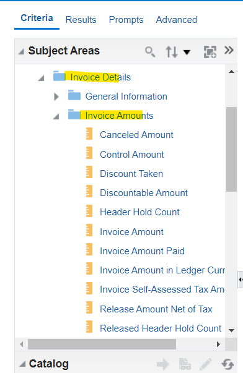The image size is (243, 373).
Task: Collapse the Invoice Details folder
Action: [42, 78]
